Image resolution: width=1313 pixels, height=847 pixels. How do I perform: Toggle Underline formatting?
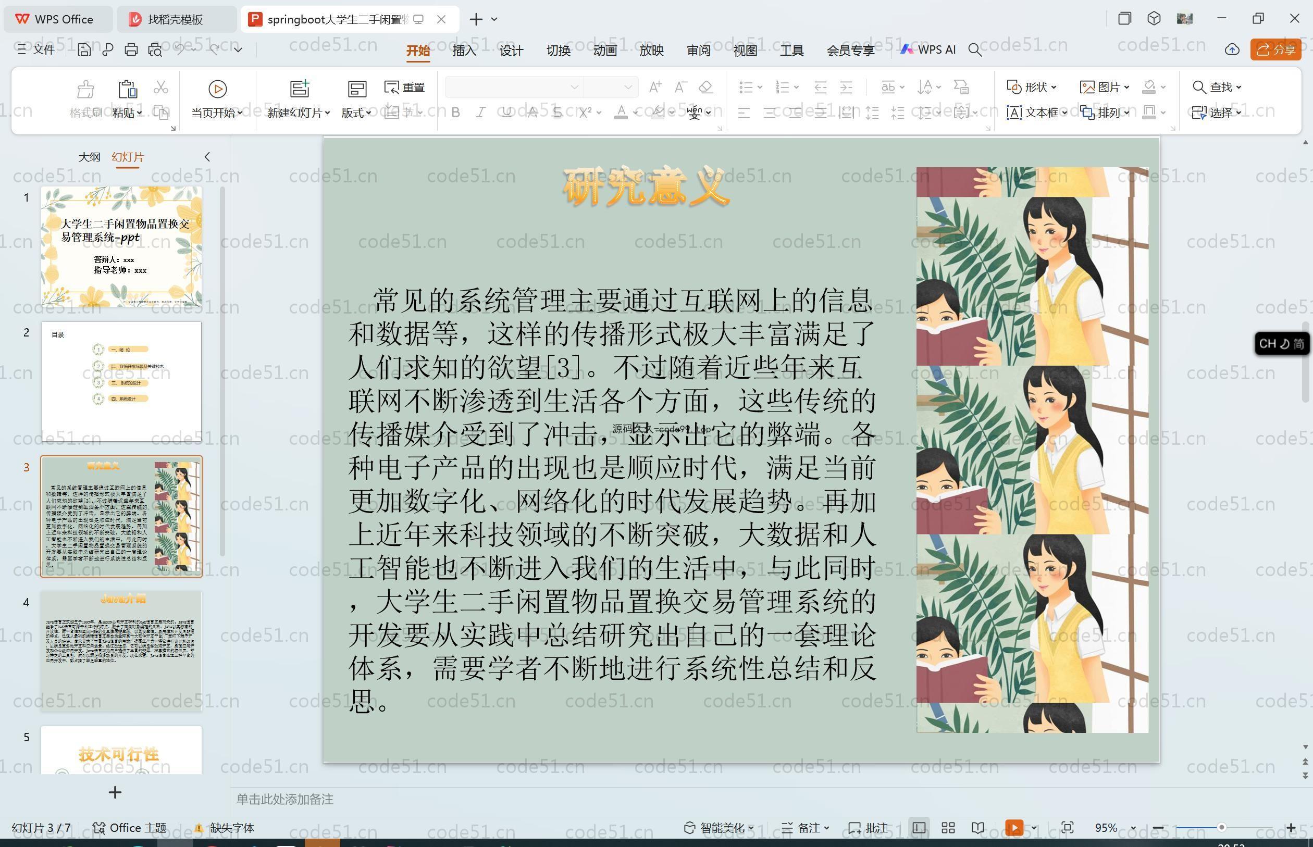pos(506,113)
